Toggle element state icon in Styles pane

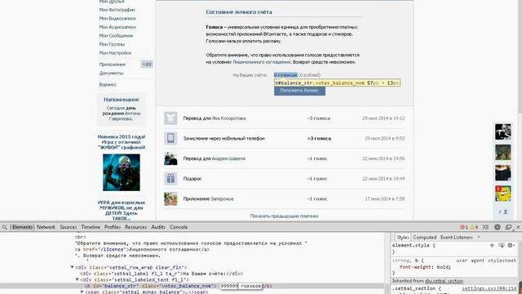[501, 245]
